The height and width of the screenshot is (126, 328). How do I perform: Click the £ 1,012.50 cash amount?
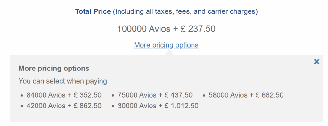click(181, 106)
